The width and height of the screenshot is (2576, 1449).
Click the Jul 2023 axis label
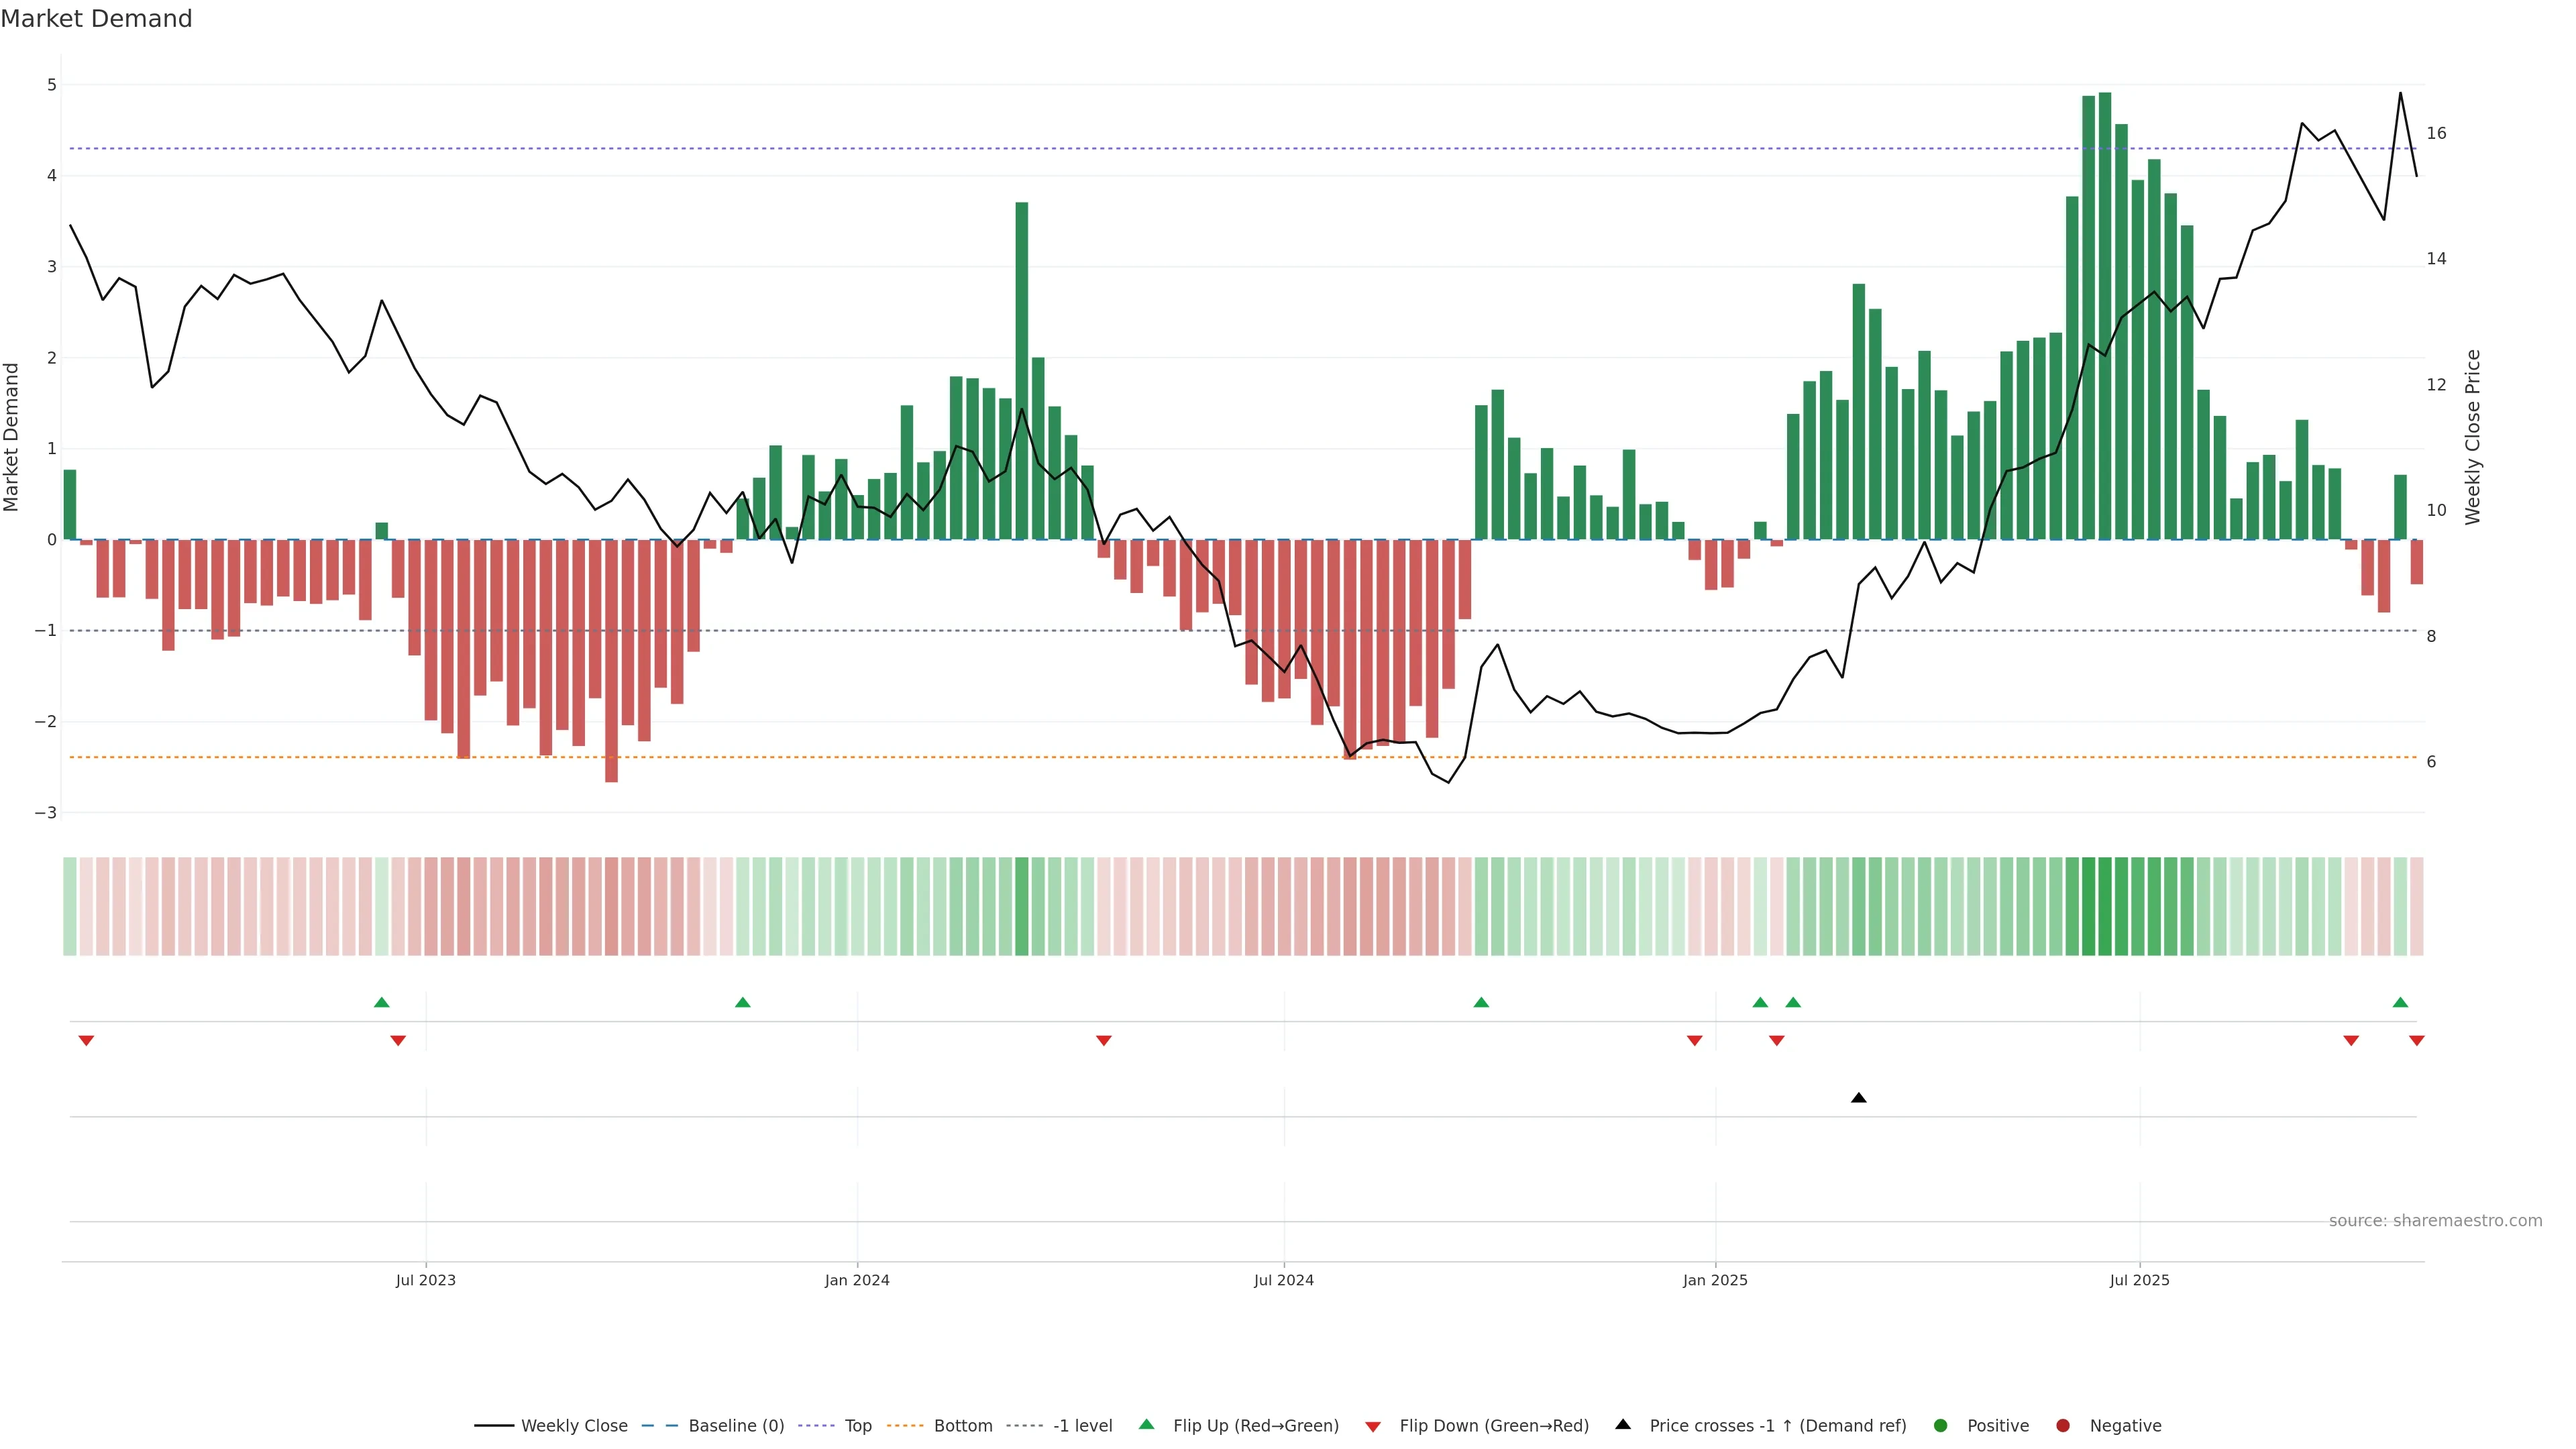pos(425,1280)
